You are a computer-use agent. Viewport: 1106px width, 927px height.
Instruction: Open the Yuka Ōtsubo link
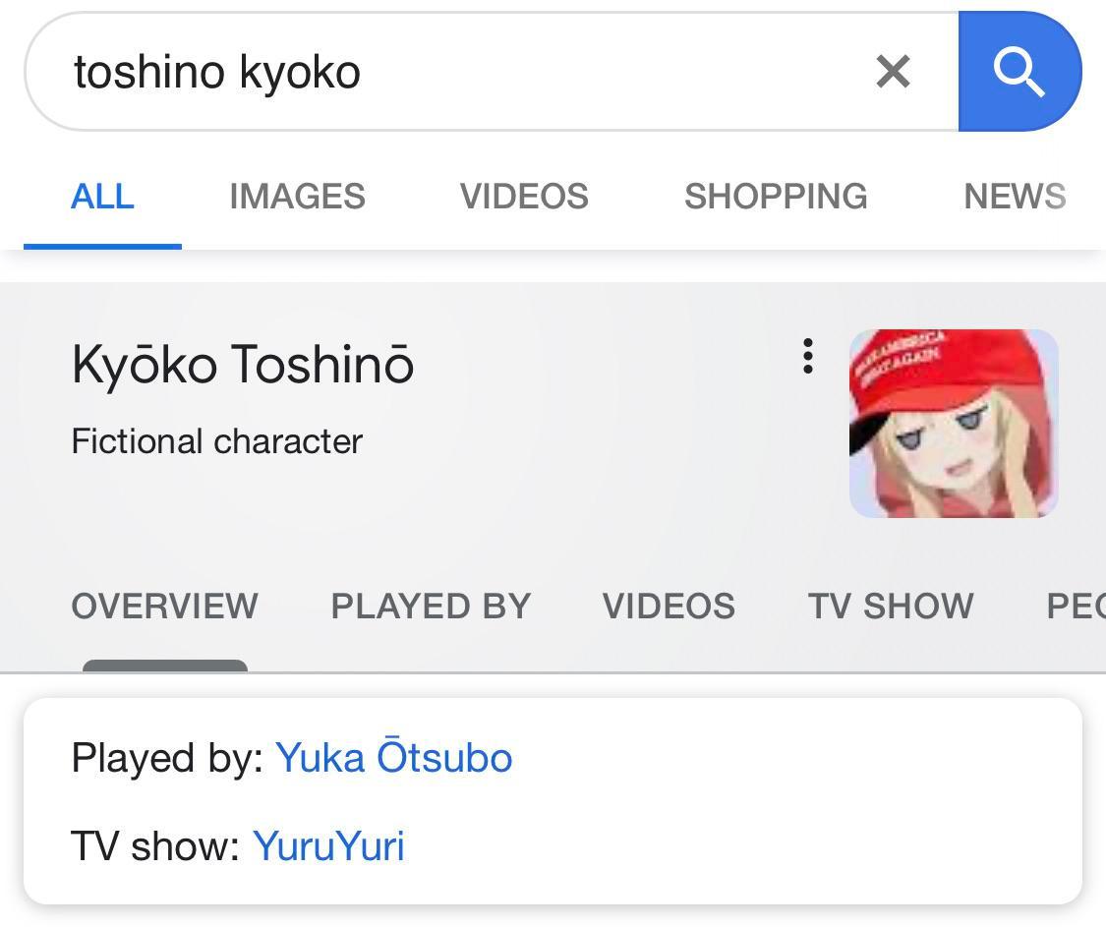[x=394, y=757]
